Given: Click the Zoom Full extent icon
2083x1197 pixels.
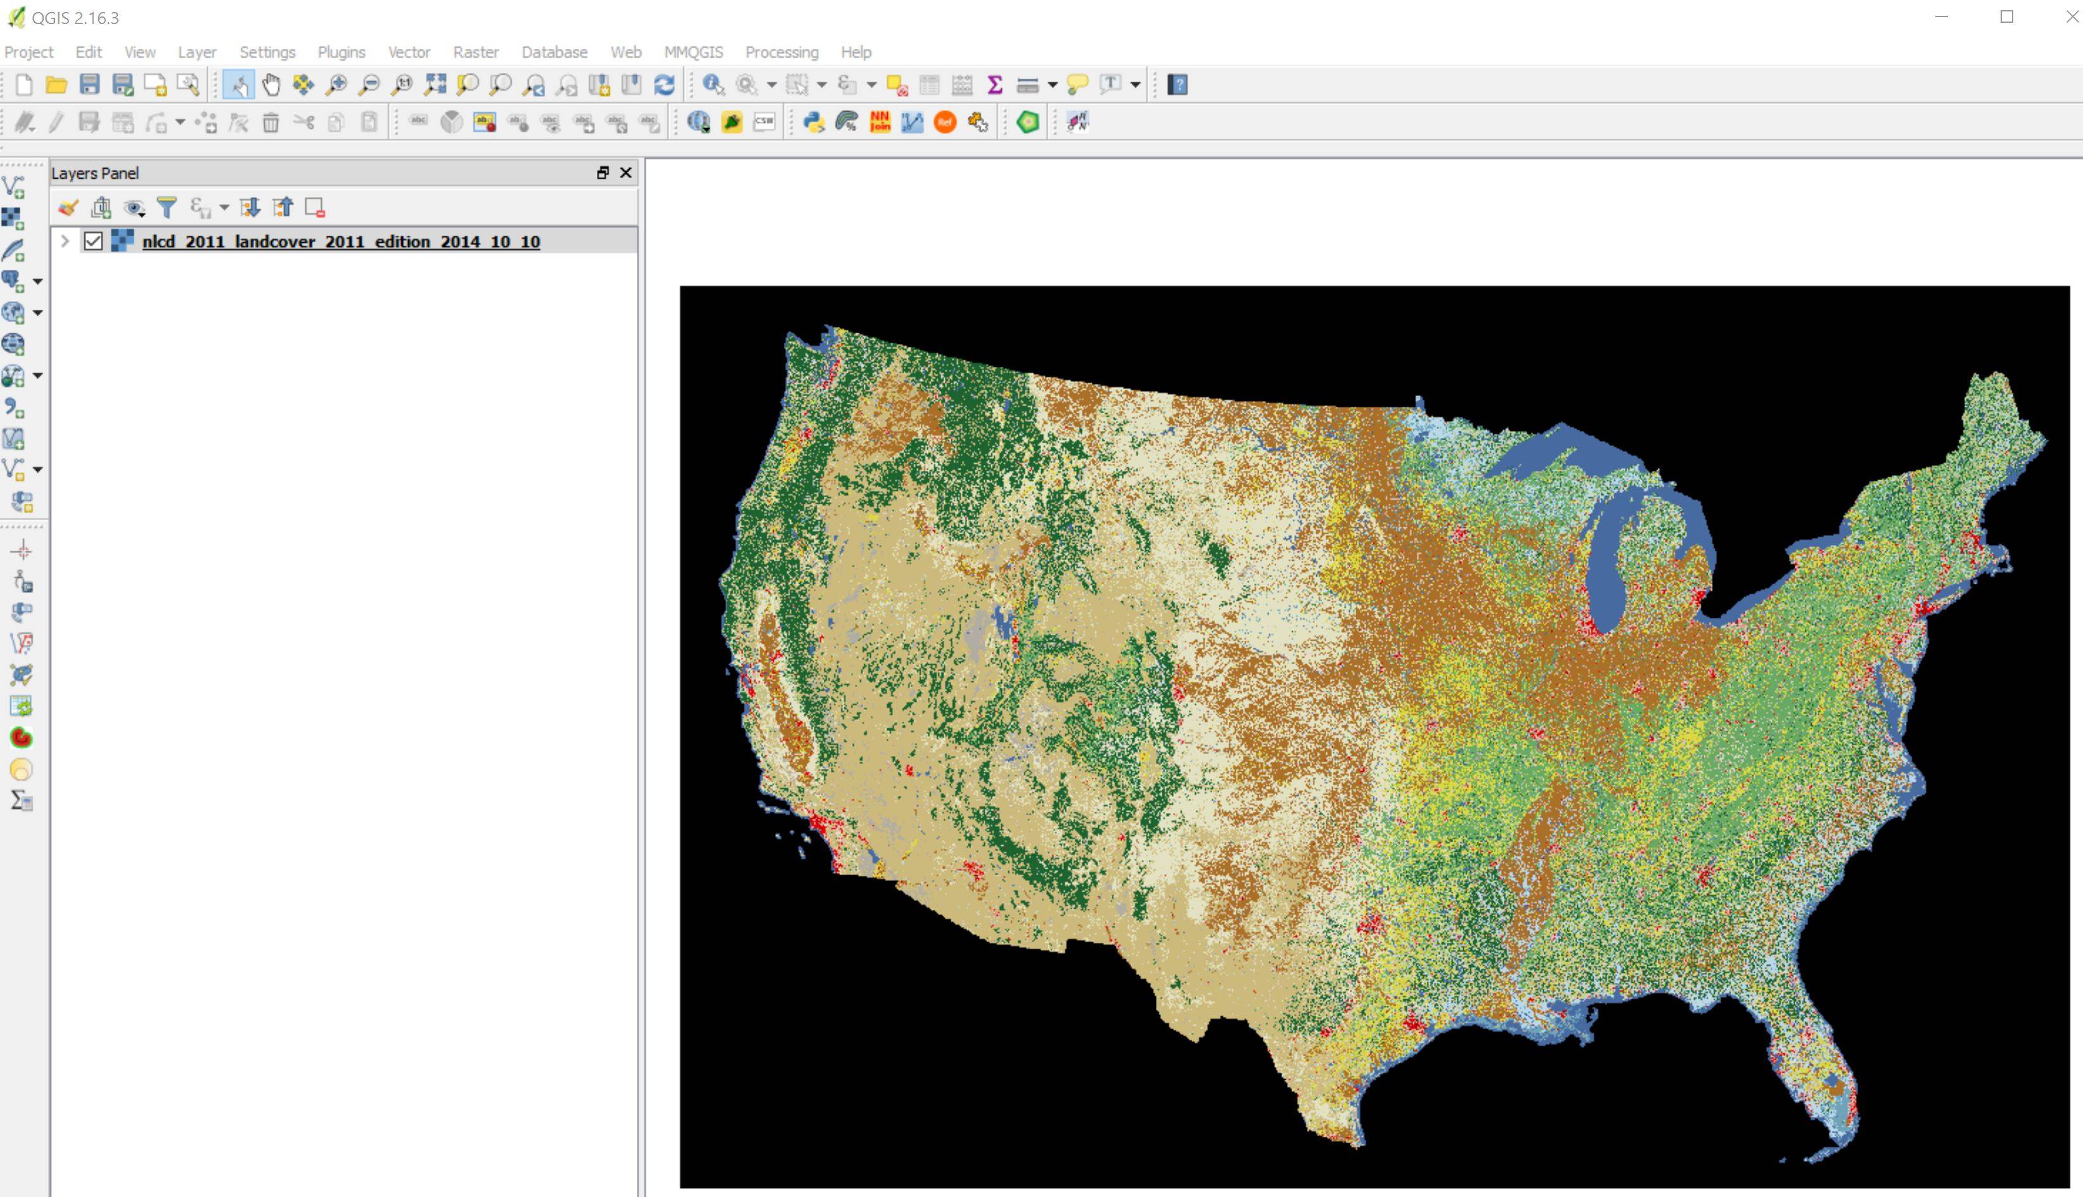Looking at the screenshot, I should (x=435, y=85).
